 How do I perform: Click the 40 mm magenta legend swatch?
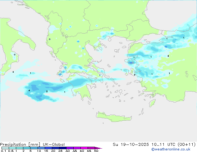[x=84, y=148]
